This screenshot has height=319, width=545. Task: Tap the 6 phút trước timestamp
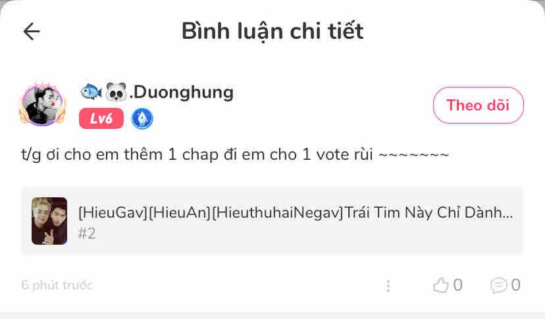[x=57, y=285]
